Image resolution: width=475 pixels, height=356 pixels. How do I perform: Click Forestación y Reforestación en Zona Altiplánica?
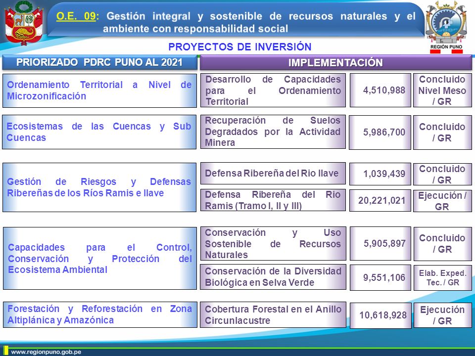[99, 314]
